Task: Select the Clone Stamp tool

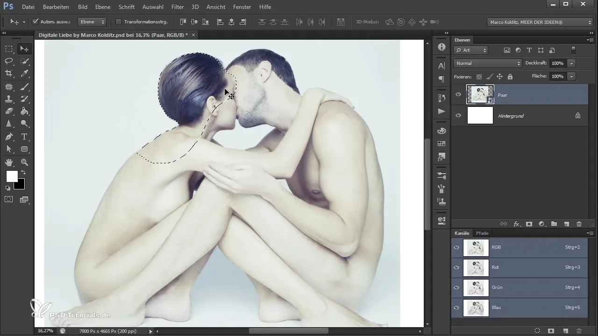Action: 9,99
